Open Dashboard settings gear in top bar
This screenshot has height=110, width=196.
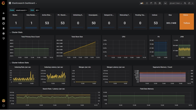pyautogui.click(x=160, y=3)
